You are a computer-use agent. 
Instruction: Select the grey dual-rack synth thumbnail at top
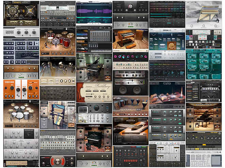click(58, 14)
